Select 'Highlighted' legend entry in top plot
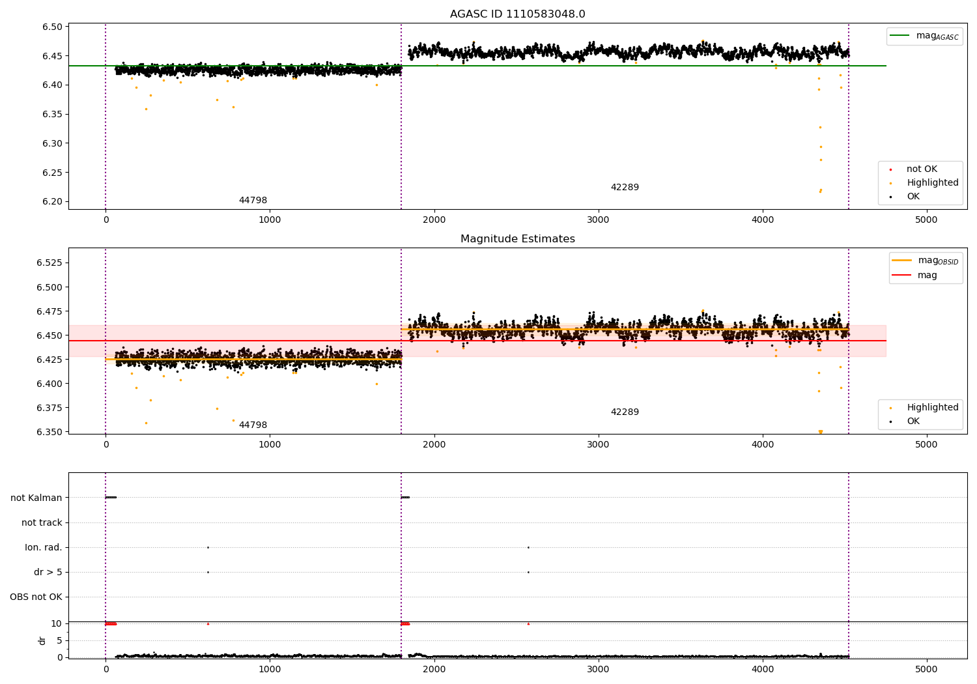This screenshot has width=977, height=684. point(933,183)
